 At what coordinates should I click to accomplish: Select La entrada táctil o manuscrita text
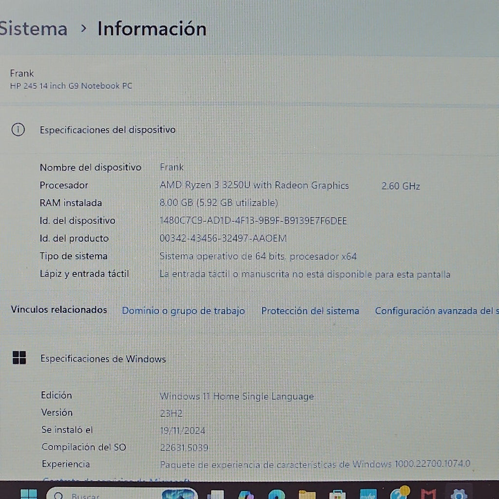tap(305, 274)
